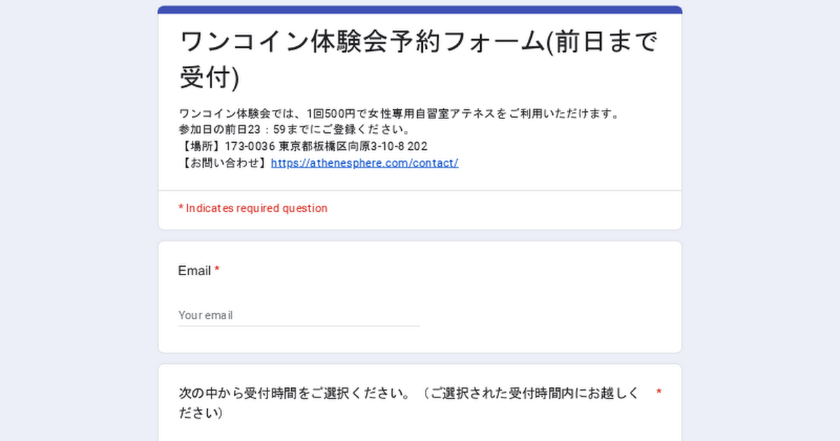Click the 受付時間 question text
Screen dimensions: 840x441
pyautogui.click(x=409, y=403)
